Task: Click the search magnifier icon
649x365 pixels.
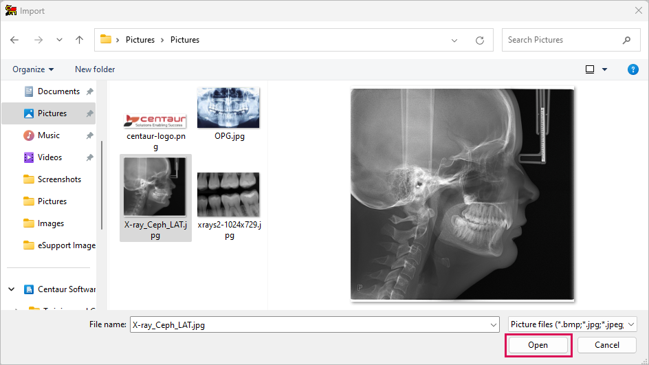Action: 626,40
